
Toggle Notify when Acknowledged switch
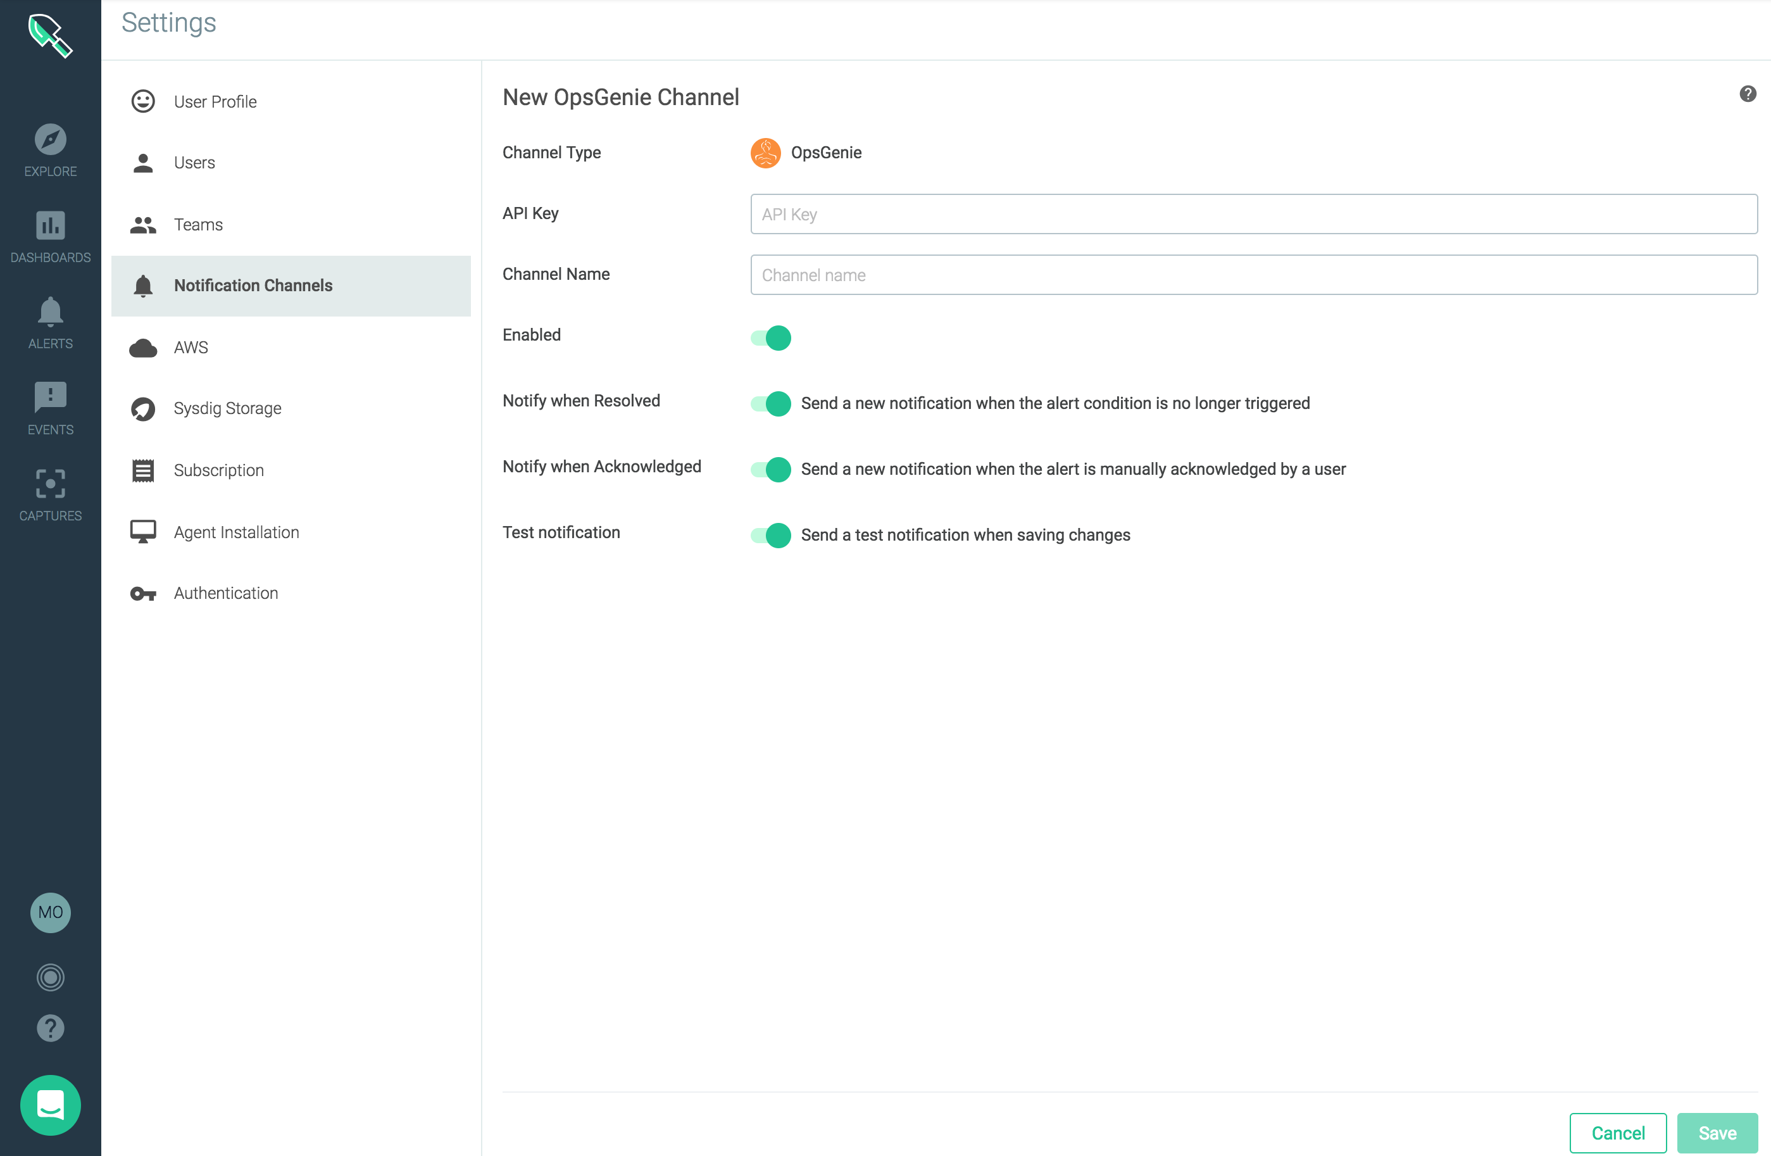771,469
